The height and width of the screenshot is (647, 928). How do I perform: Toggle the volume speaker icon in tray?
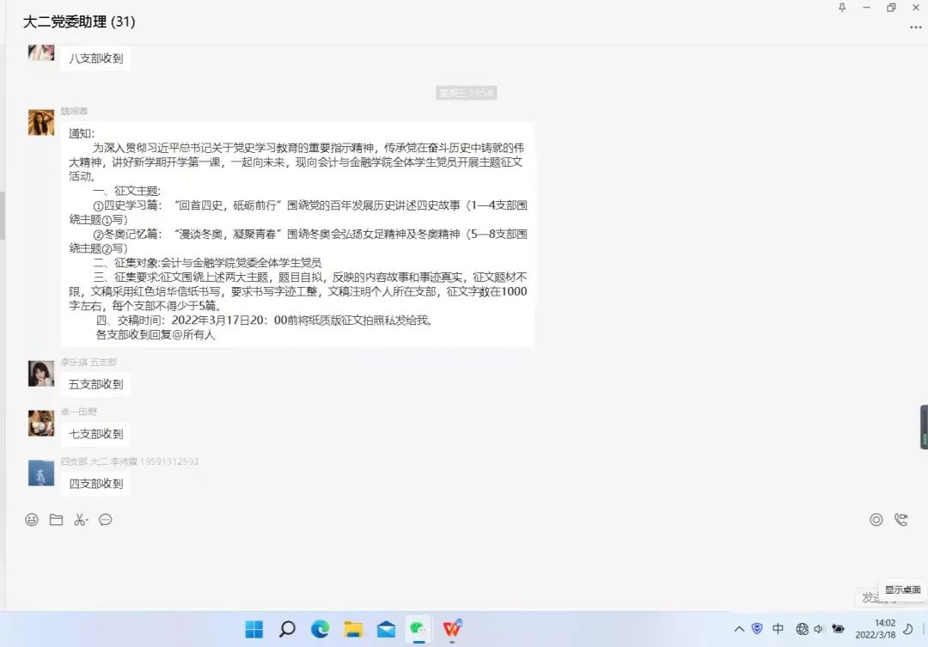(818, 629)
